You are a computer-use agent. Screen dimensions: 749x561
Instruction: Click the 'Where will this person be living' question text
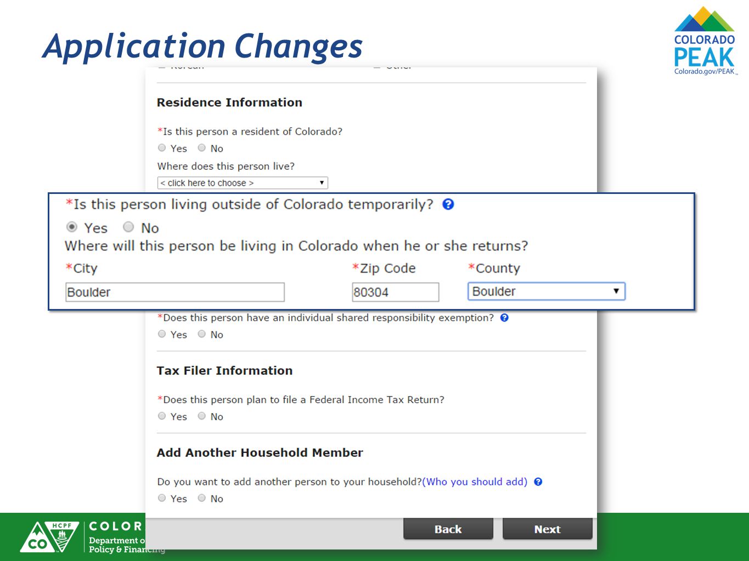click(x=296, y=246)
